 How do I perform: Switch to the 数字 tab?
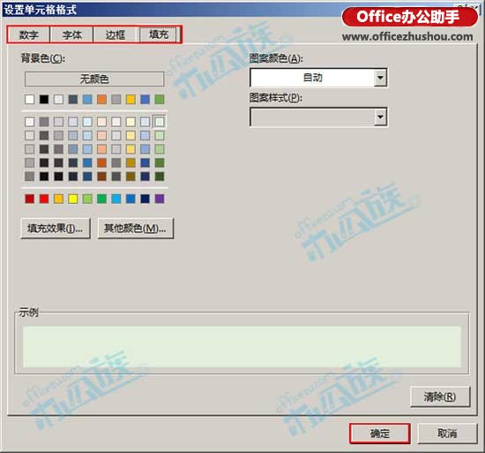coord(28,34)
